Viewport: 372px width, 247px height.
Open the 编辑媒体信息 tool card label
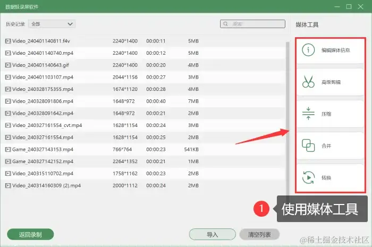336,50
